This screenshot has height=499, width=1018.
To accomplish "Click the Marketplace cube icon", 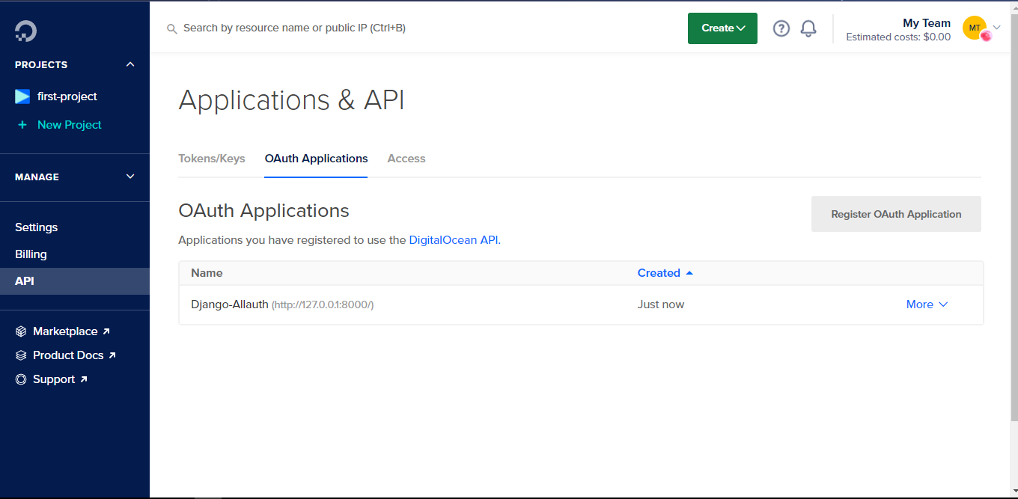I will (21, 331).
